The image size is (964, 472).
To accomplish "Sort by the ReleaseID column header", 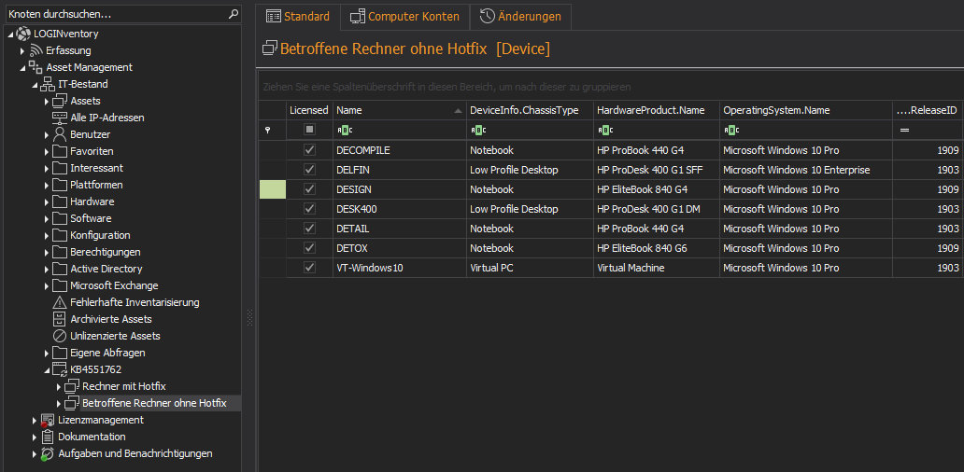I will (x=928, y=110).
